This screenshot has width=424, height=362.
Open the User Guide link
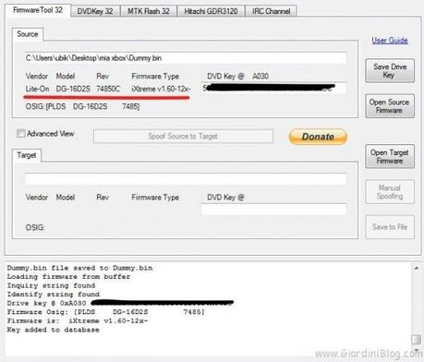coord(390,41)
